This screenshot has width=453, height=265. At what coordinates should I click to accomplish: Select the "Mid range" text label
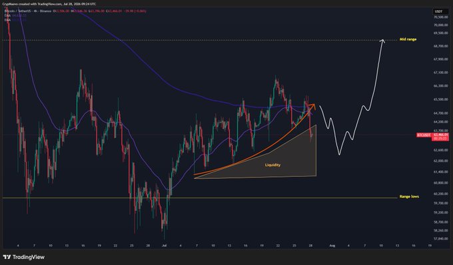click(408, 39)
